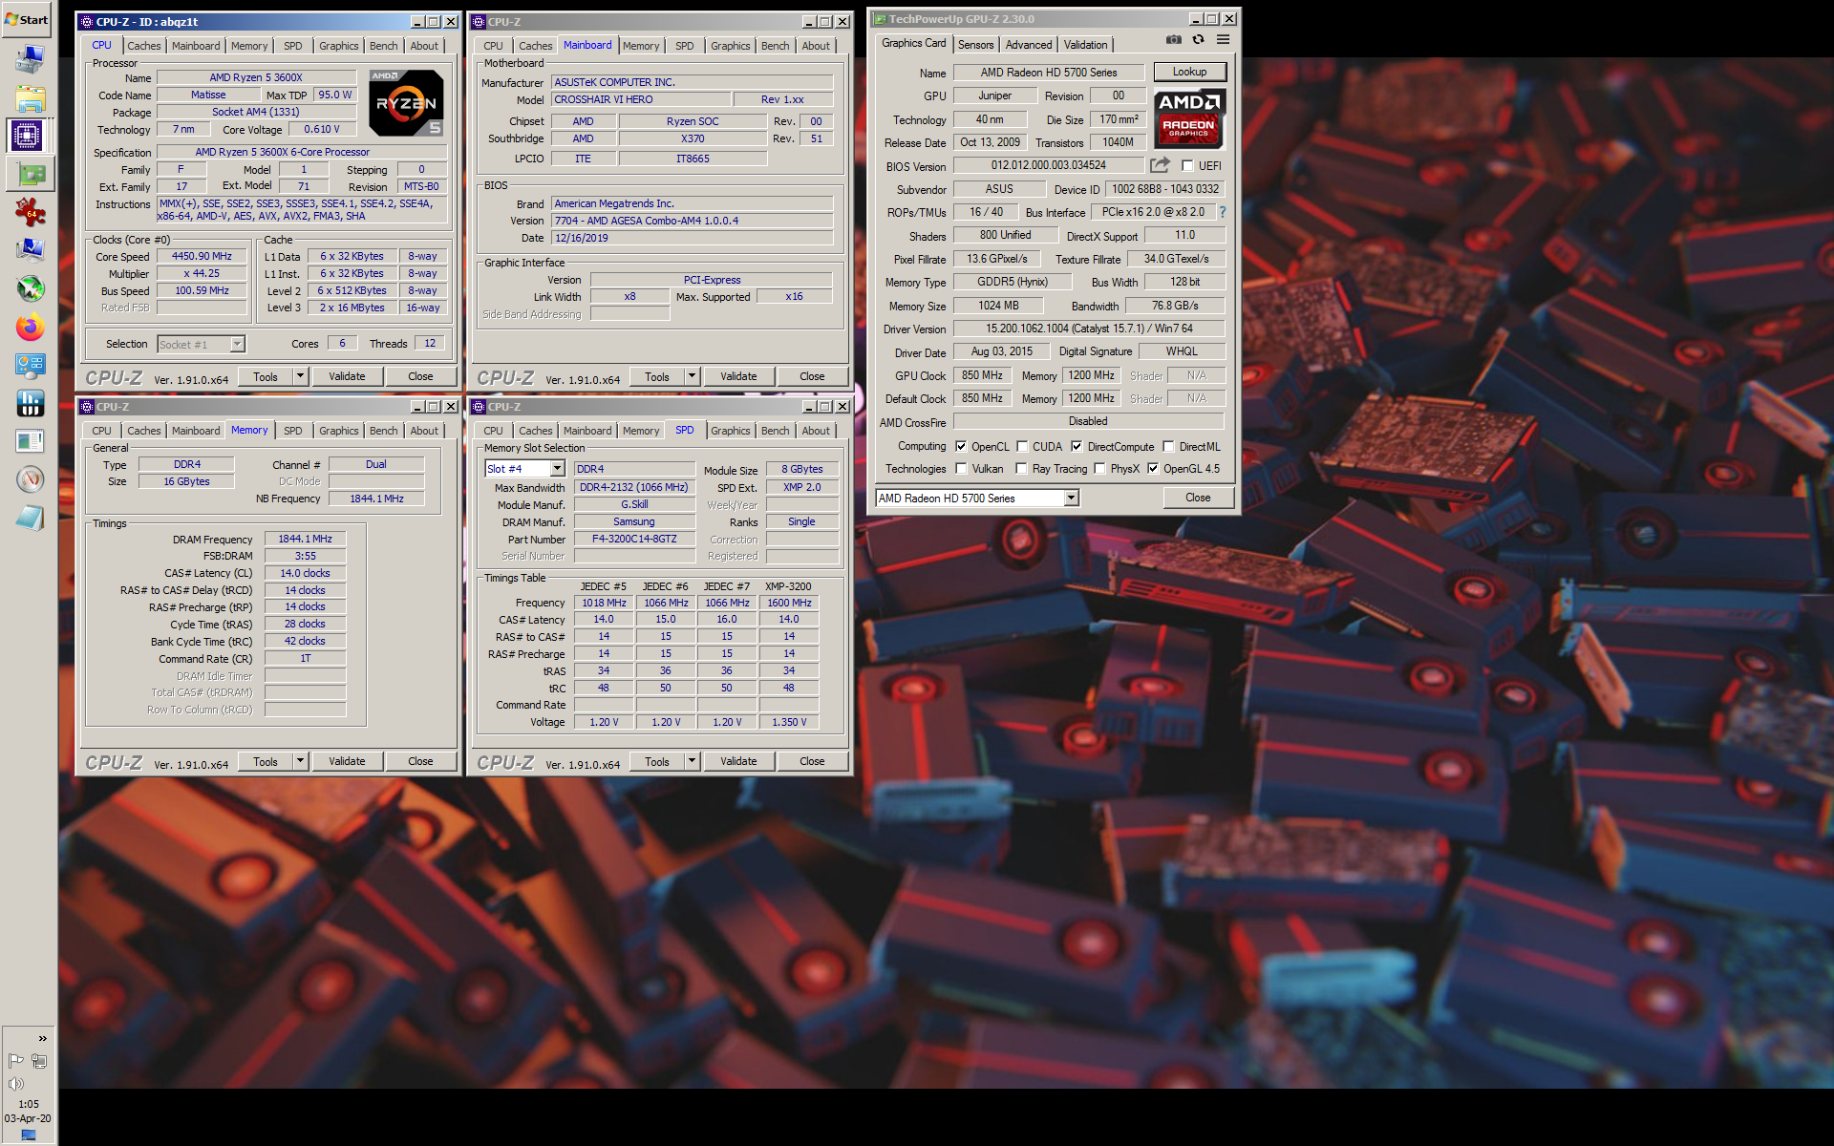Open the computer toolbox taskbar icon
This screenshot has height=1146, width=1834.
[30, 59]
